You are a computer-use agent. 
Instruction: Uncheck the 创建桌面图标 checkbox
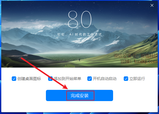(x=14, y=79)
